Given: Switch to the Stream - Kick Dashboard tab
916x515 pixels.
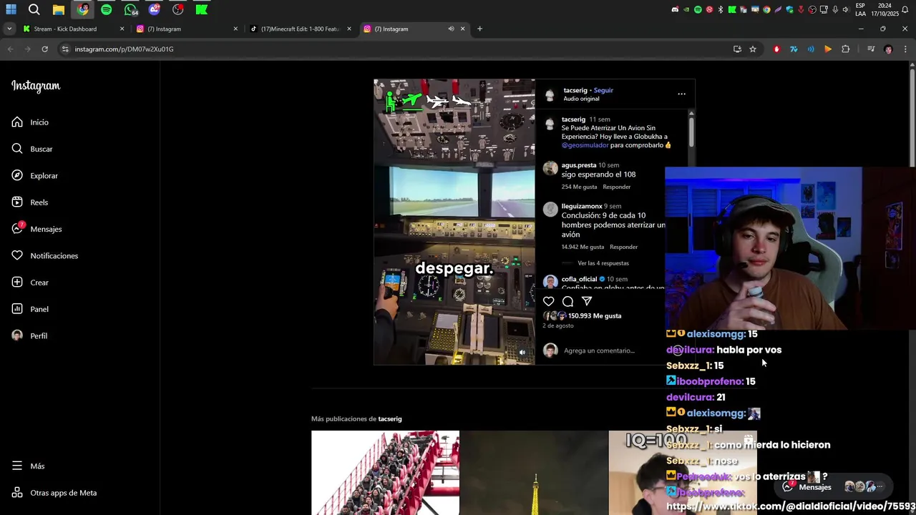Looking at the screenshot, I should click(72, 29).
